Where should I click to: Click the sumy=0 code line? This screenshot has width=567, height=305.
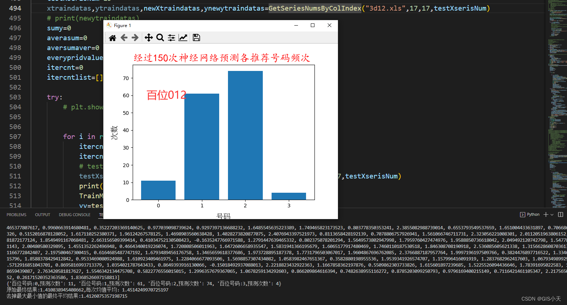[x=59, y=28]
